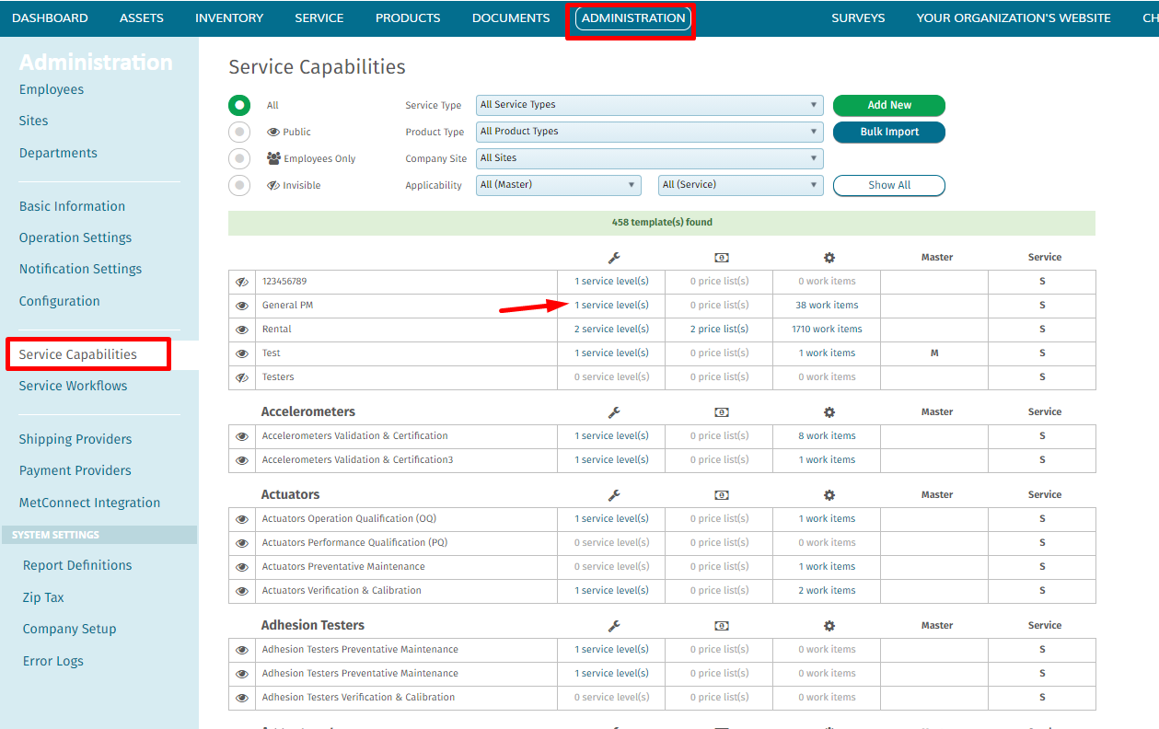Toggle eye icon for Actuators Operation Qualification (OQ)
The width and height of the screenshot is (1159, 729).
pos(242,519)
